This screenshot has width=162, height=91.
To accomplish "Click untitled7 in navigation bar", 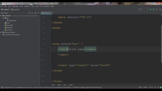I will coord(5,10).
